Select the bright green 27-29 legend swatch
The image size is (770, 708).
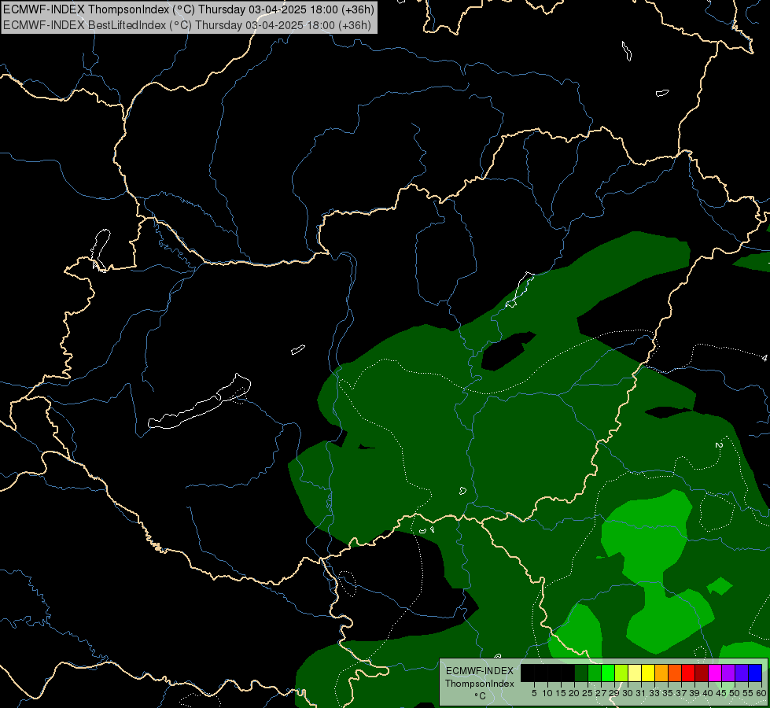pos(608,673)
